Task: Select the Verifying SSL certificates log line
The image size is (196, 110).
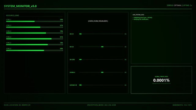Action: (x=141, y=19)
